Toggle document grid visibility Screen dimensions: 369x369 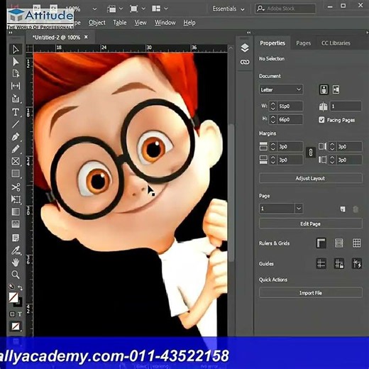356,243
